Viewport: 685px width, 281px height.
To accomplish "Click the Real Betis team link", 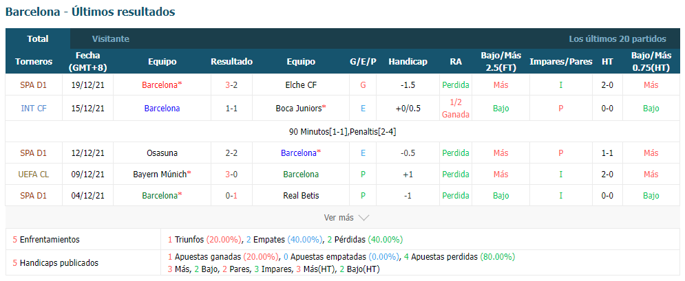I will 301,196.
